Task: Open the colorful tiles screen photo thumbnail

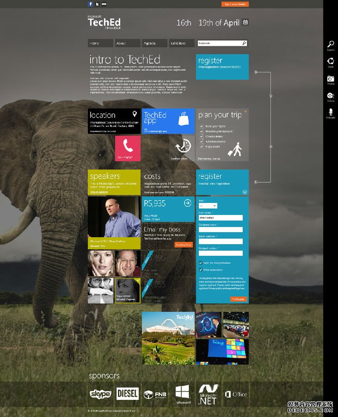Action: 222,352
